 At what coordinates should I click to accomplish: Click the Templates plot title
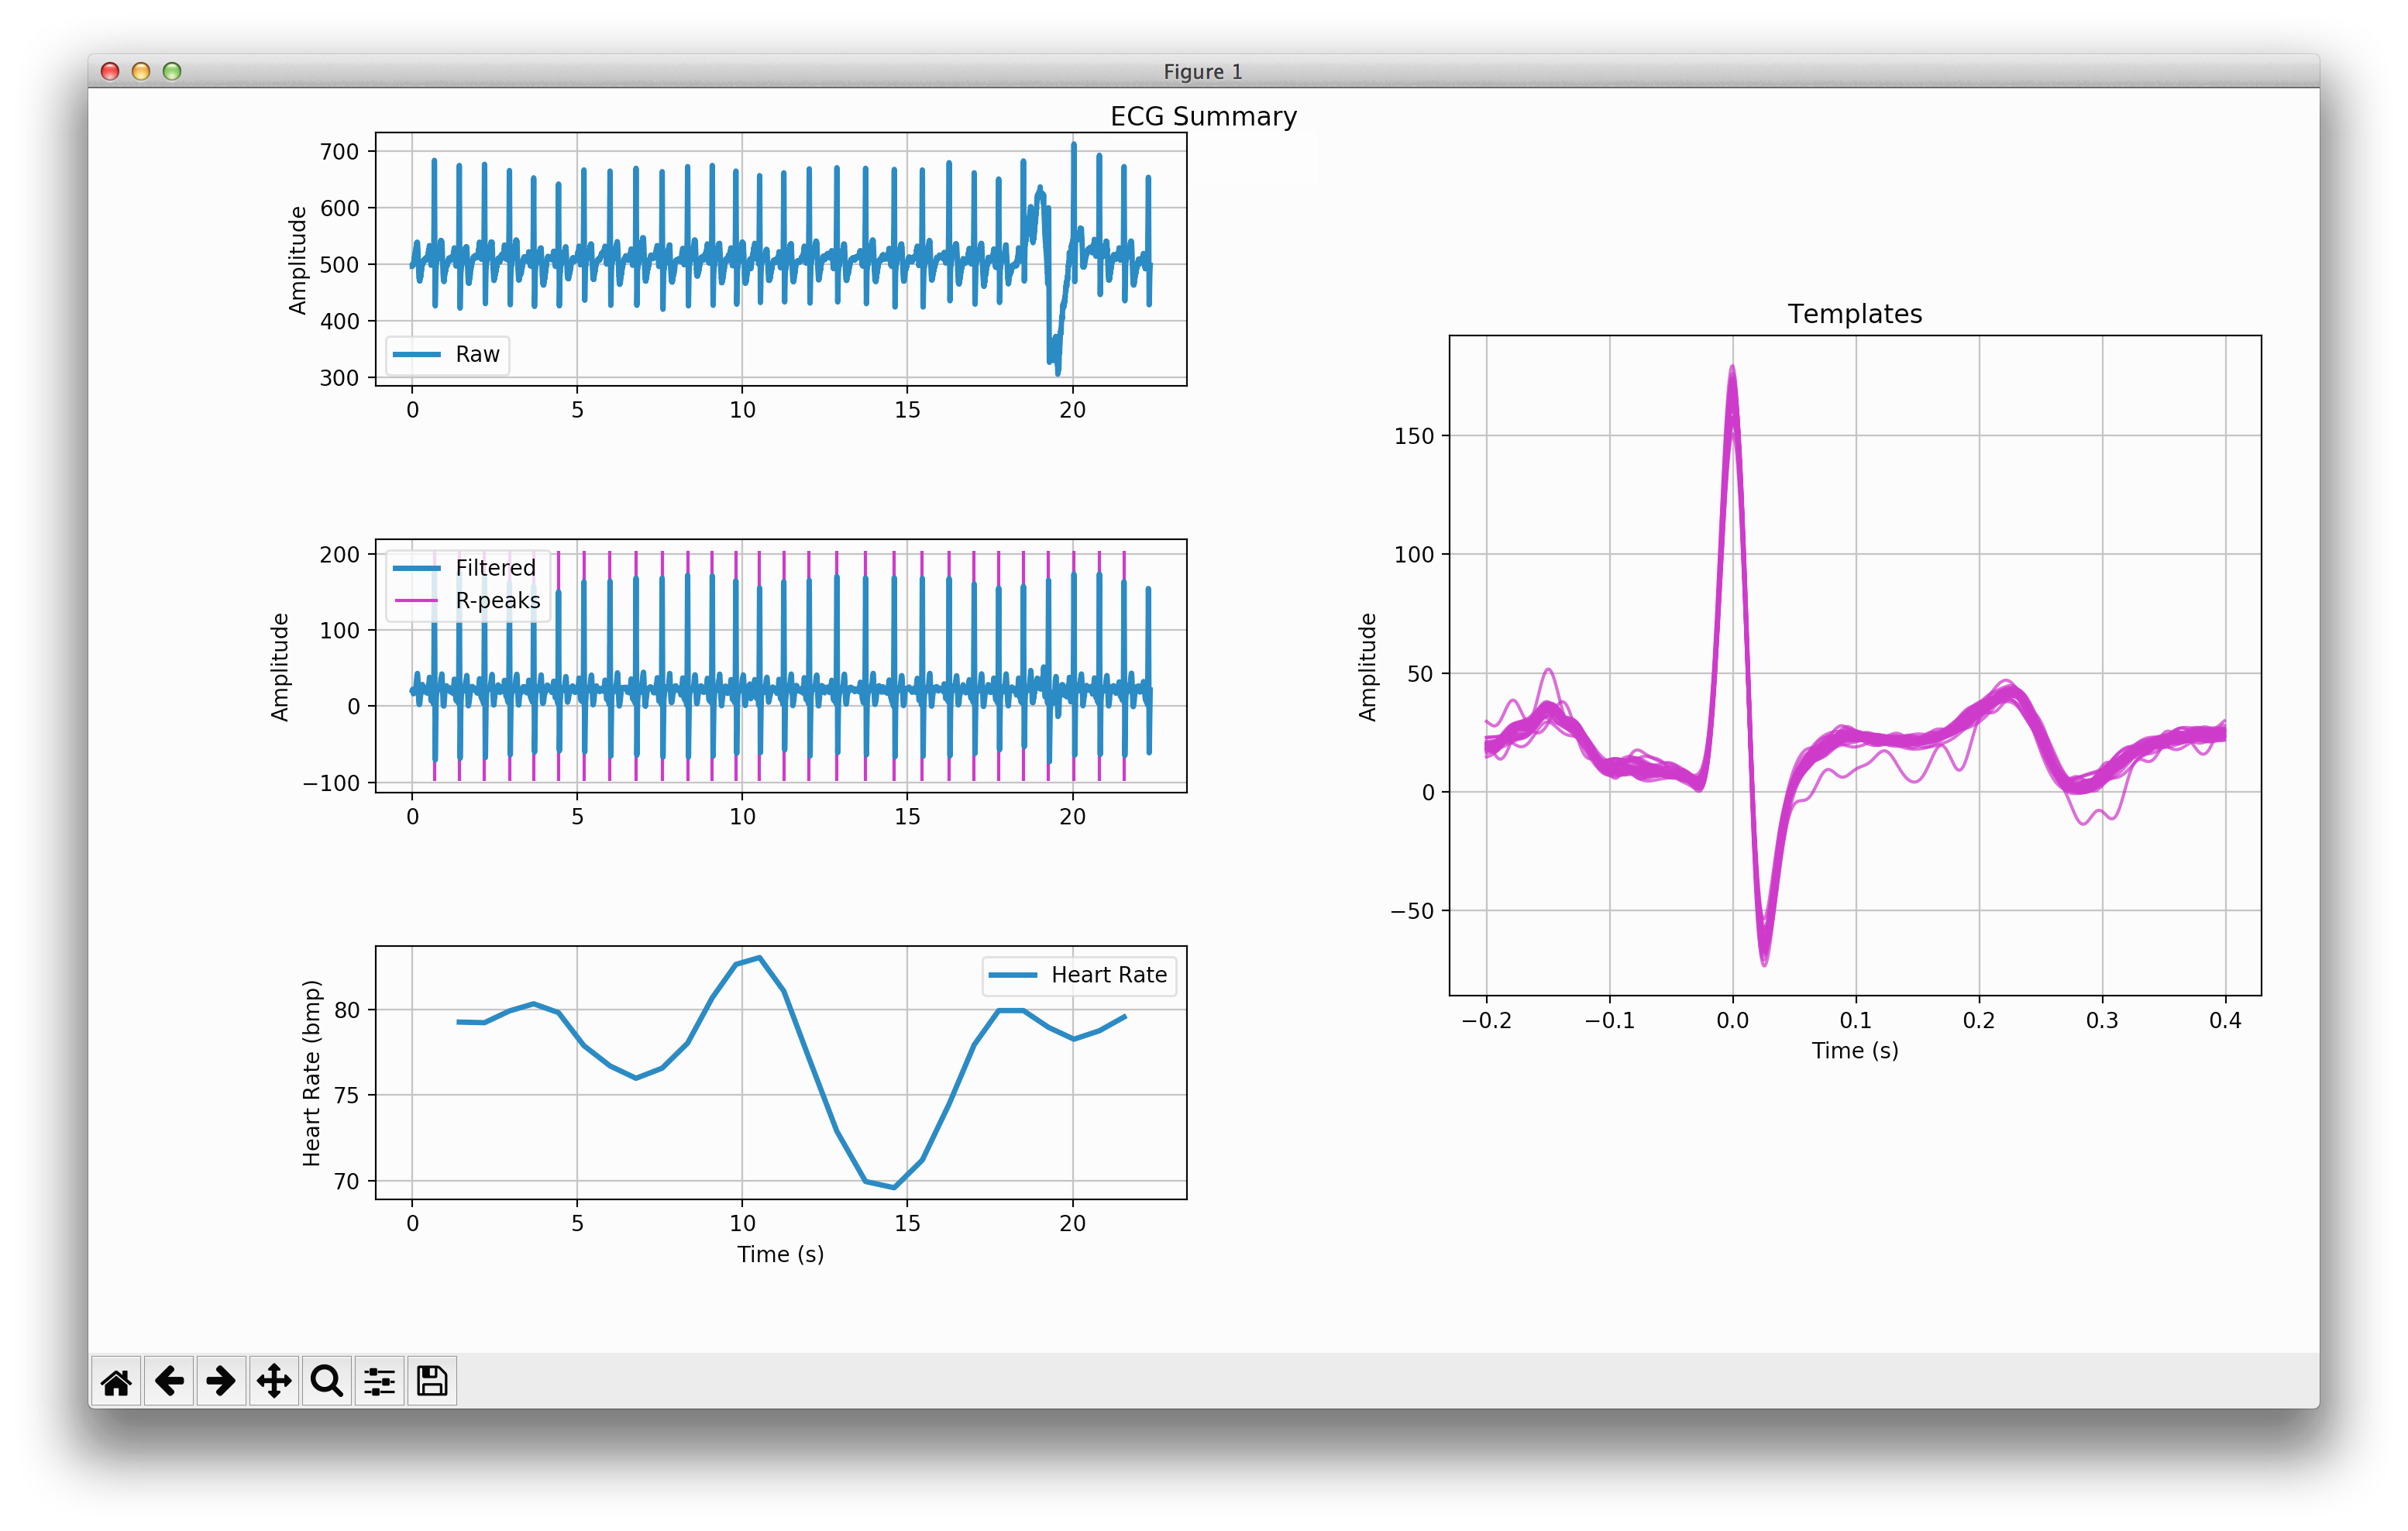pos(1854,314)
